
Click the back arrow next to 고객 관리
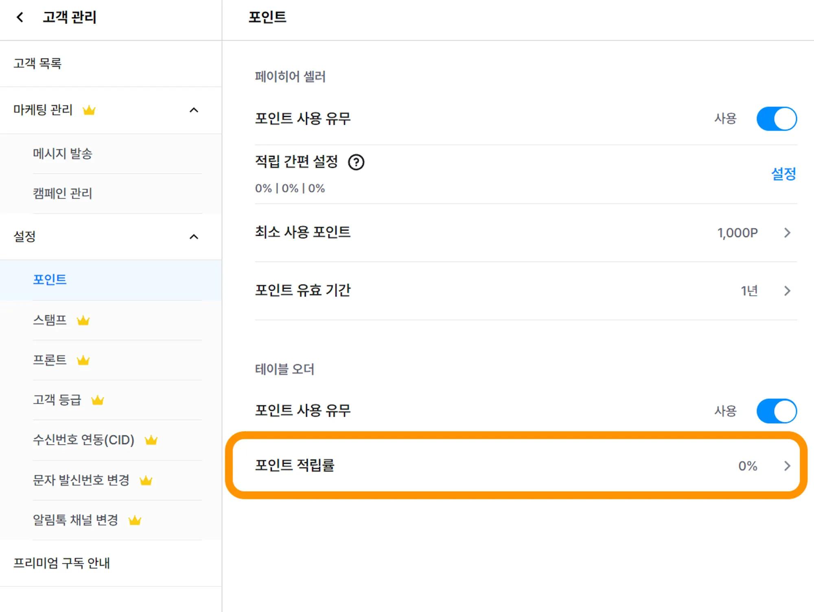coord(20,17)
